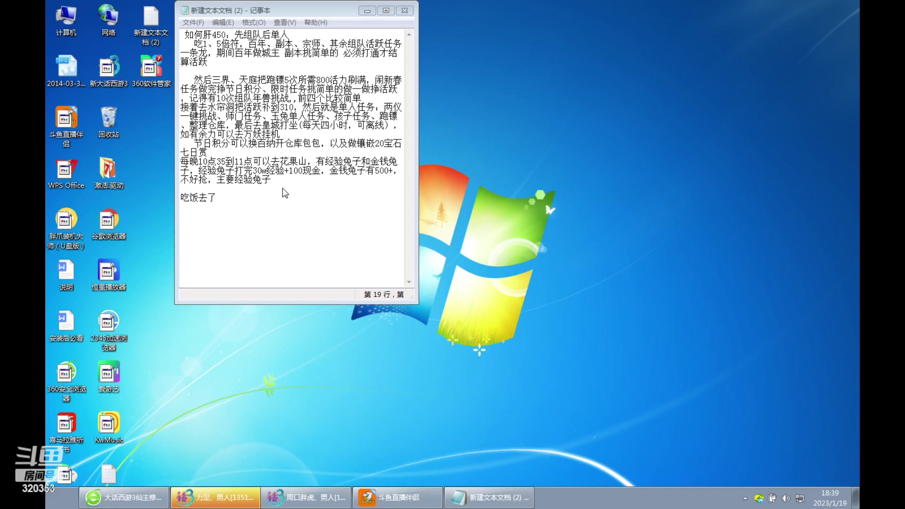Launch 恒星播放器 from desktop
This screenshot has width=905, height=509.
pyautogui.click(x=108, y=275)
